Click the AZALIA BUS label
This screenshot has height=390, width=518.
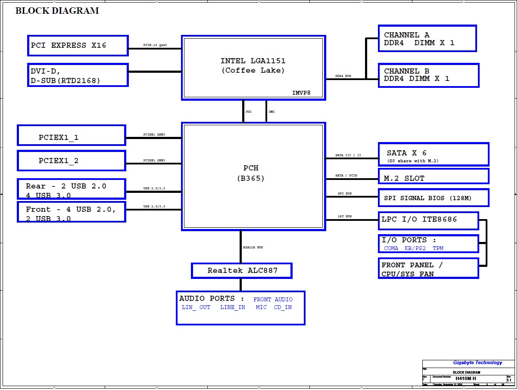coord(253,248)
